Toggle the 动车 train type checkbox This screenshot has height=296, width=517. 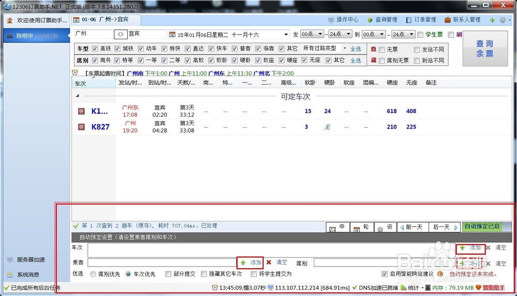(x=141, y=49)
